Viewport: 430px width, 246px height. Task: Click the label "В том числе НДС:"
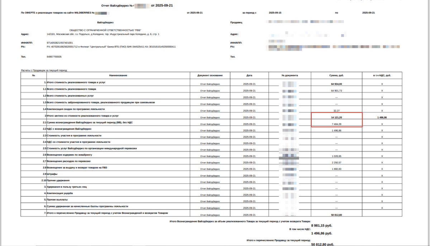pyautogui.click(x=300, y=229)
